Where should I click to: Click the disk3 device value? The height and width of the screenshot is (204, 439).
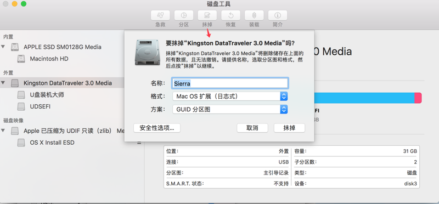(410, 184)
